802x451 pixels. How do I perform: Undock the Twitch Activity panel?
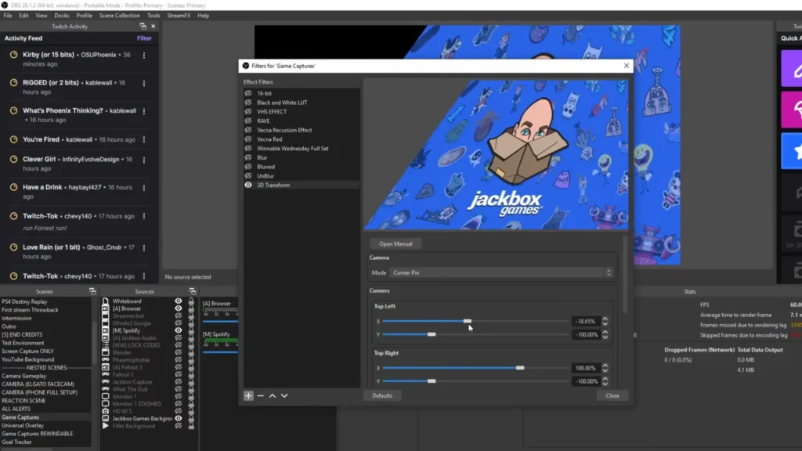[143, 26]
